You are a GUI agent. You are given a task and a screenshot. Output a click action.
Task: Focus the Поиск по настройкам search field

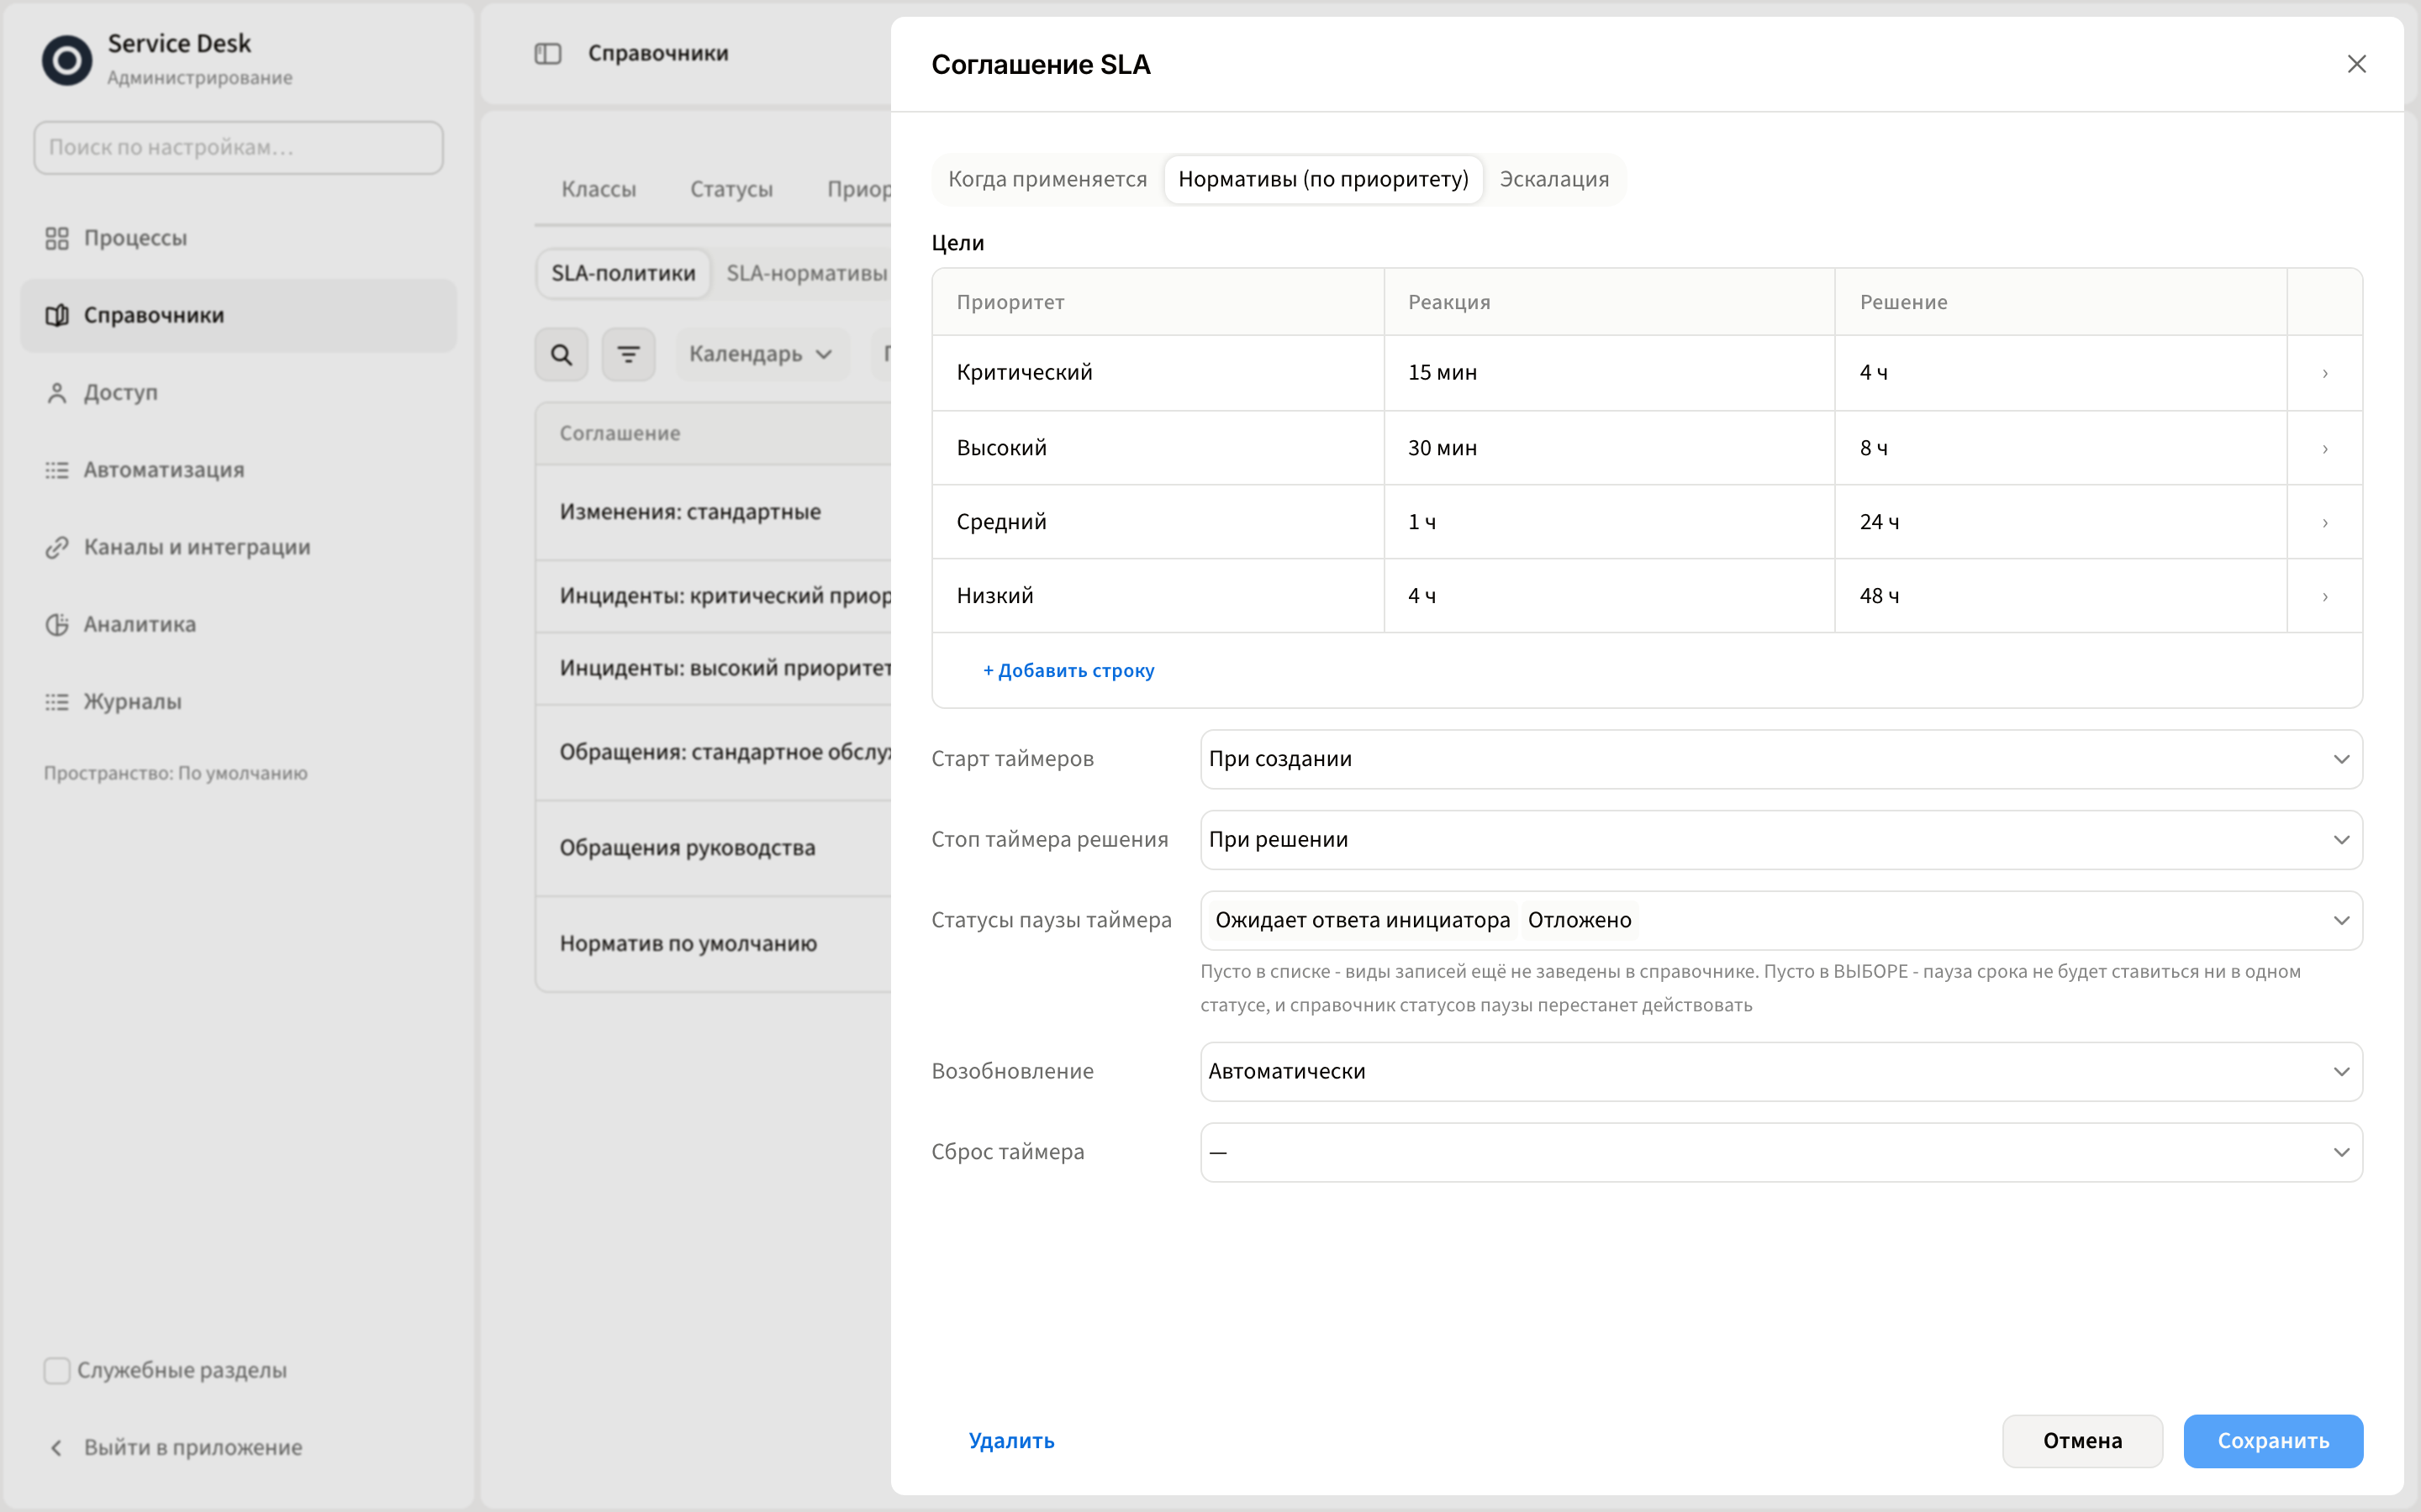[x=238, y=148]
